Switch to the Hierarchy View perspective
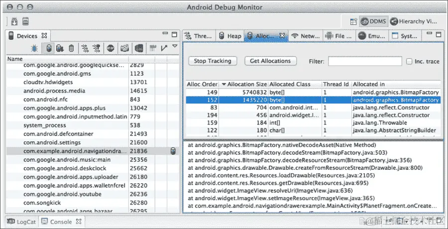Image resolution: width=448 pixels, height=229 pixels. [x=414, y=21]
